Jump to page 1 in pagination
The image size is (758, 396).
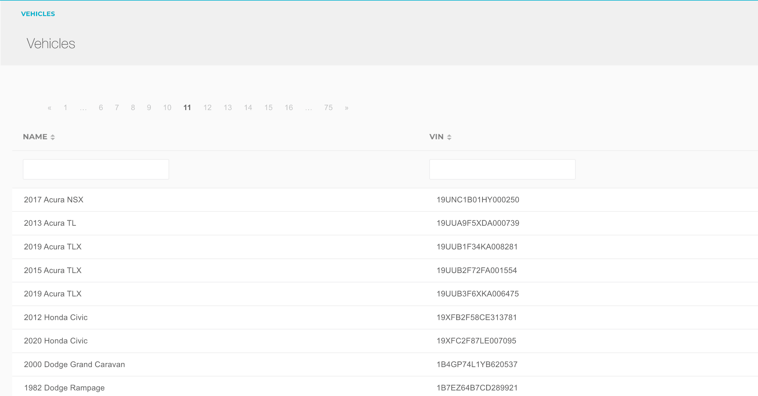coord(65,108)
